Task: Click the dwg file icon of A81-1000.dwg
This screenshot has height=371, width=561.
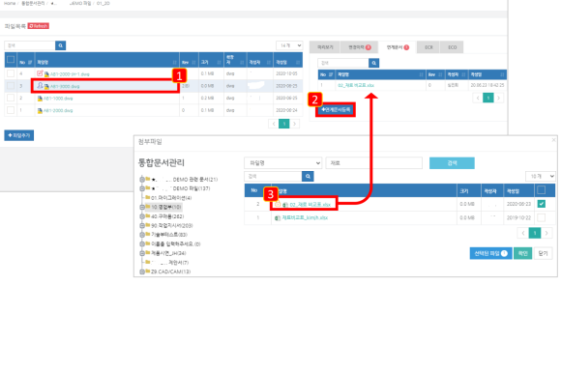Action: pos(40,99)
